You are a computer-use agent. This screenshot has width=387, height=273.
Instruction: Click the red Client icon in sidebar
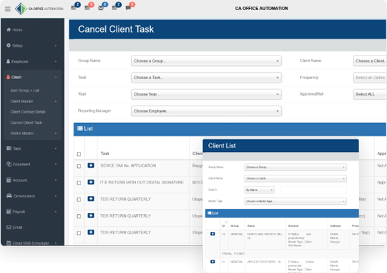coord(8,77)
